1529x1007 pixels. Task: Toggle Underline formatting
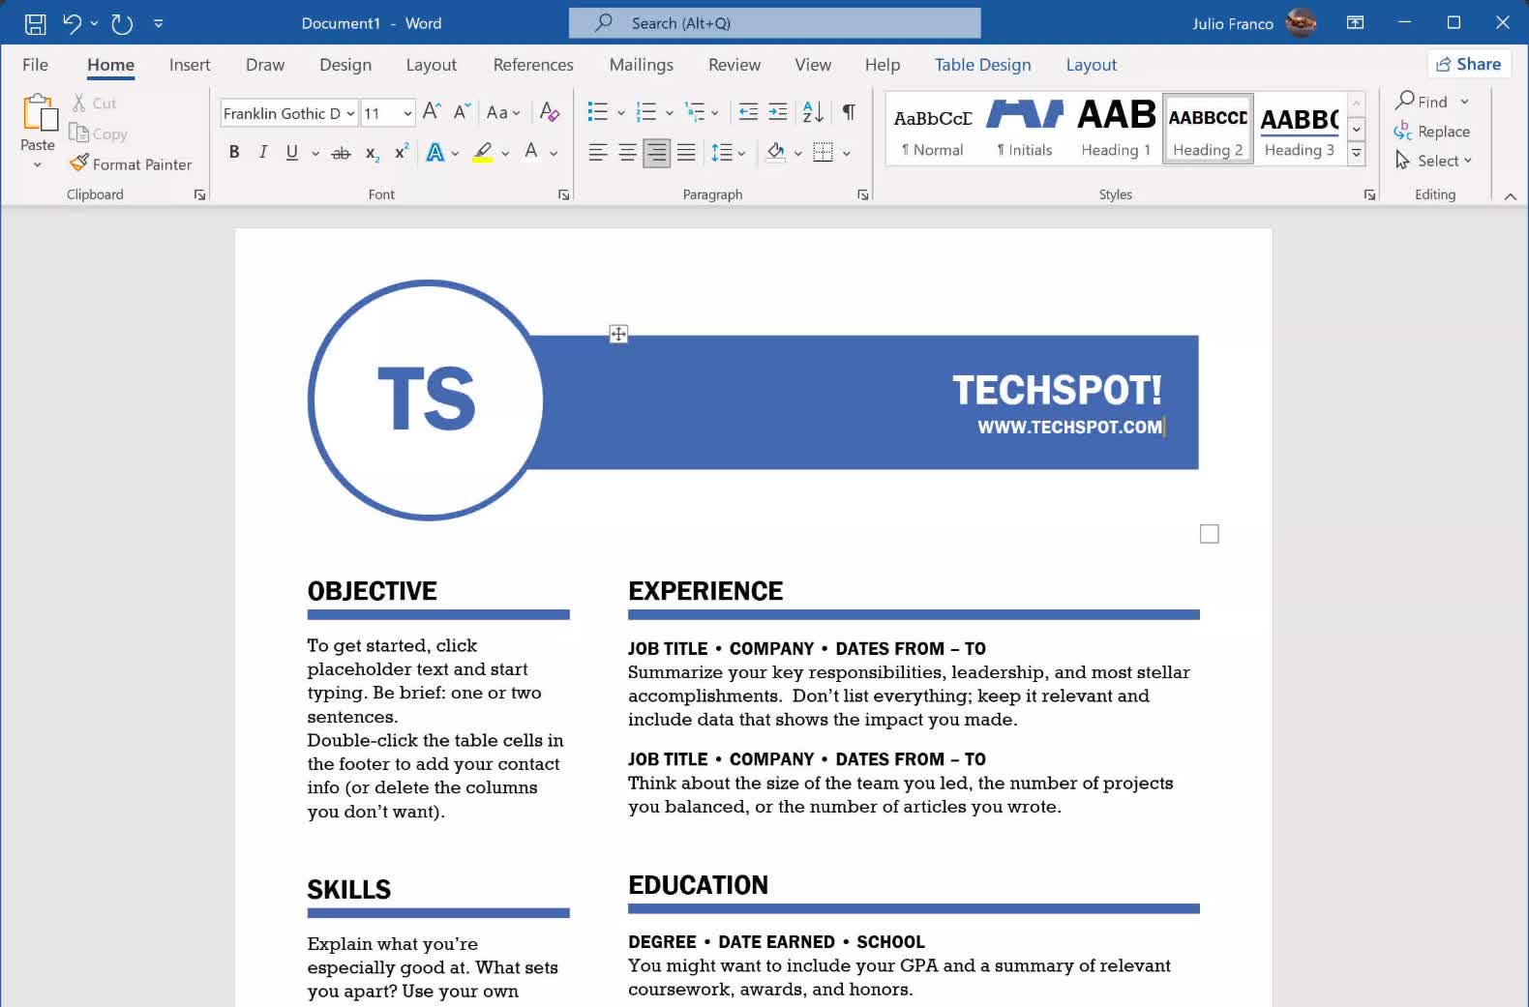(291, 152)
